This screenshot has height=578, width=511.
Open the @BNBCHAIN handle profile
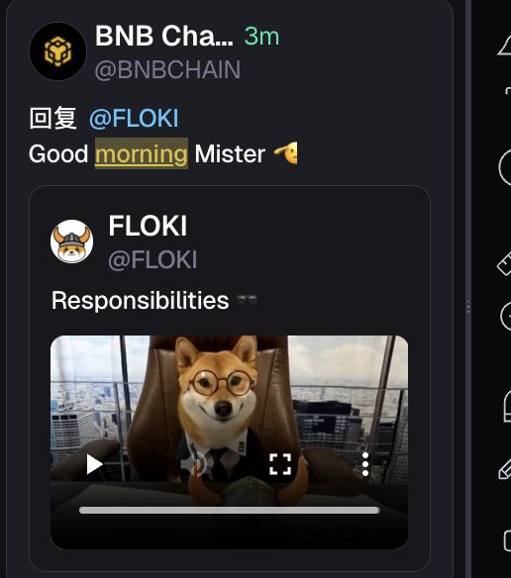167,69
